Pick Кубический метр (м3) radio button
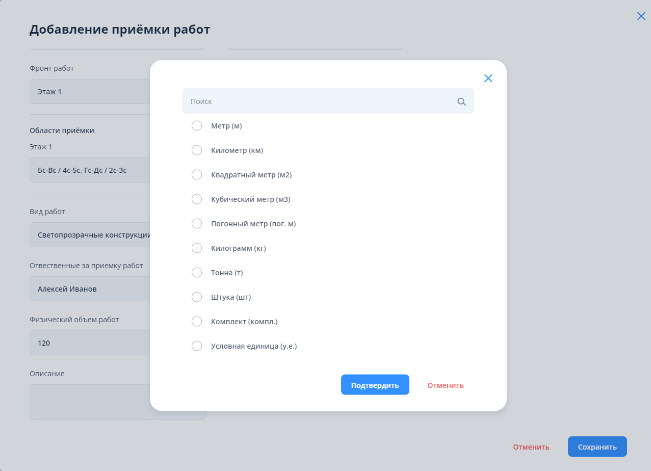Screen dimensions: 651x471 197,199
